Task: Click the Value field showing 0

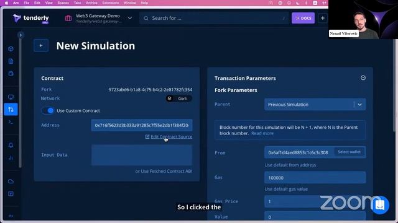Action: [x=315, y=216]
